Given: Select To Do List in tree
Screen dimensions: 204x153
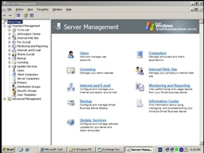Looking at the screenshot, I should (23, 30).
